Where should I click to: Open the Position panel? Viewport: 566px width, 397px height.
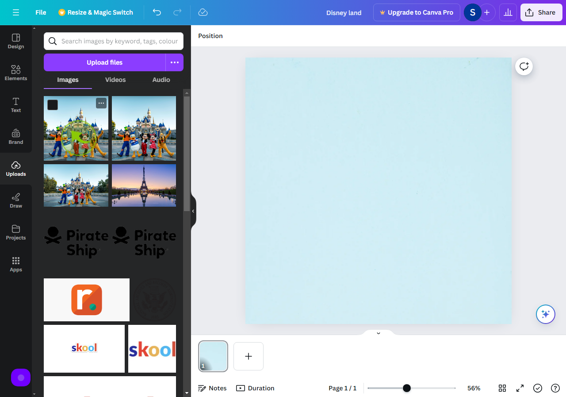(x=210, y=36)
